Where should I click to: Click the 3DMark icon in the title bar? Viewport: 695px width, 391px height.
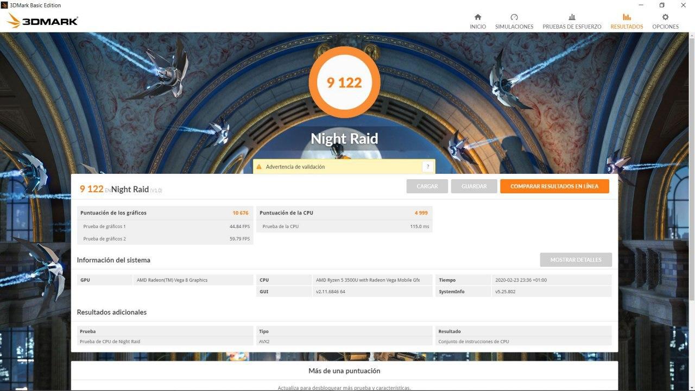point(5,5)
